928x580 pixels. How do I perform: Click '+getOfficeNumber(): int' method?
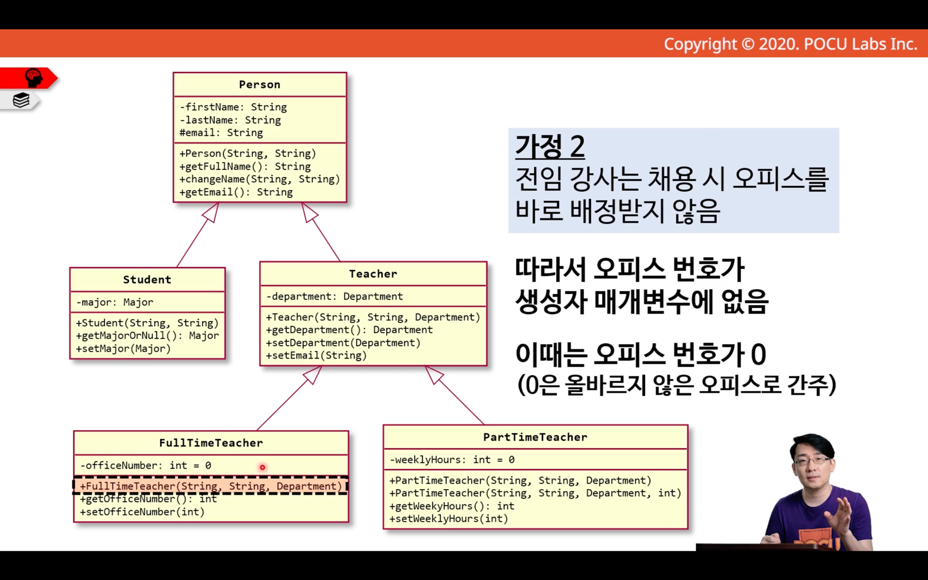coord(149,499)
